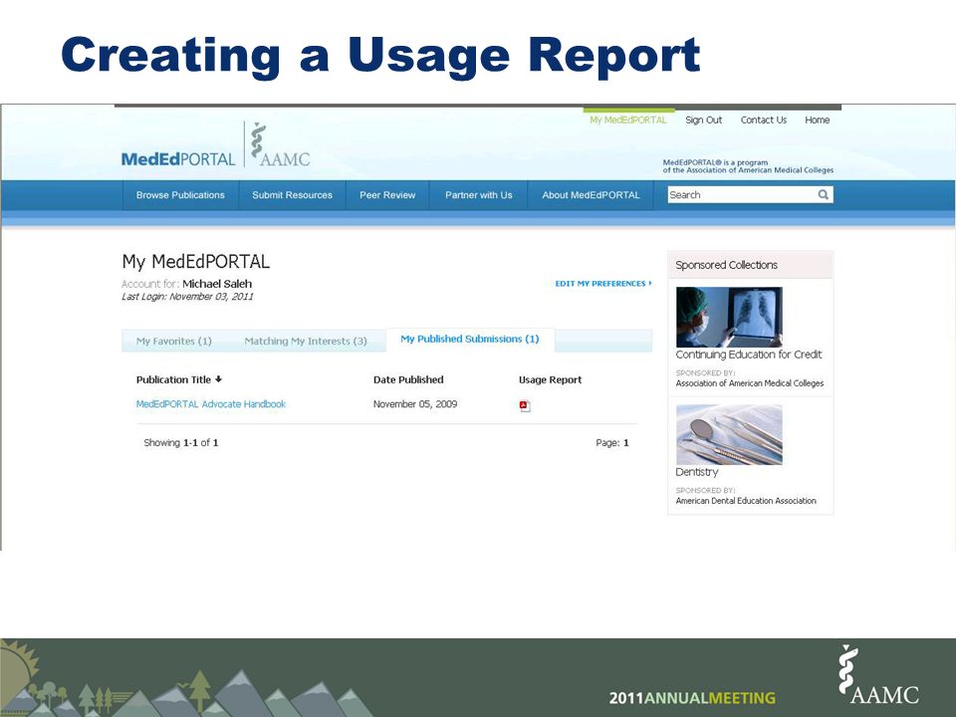The width and height of the screenshot is (956, 717).
Task: Open MedEdPORTAL Advocate Handbook link
Action: (x=211, y=404)
